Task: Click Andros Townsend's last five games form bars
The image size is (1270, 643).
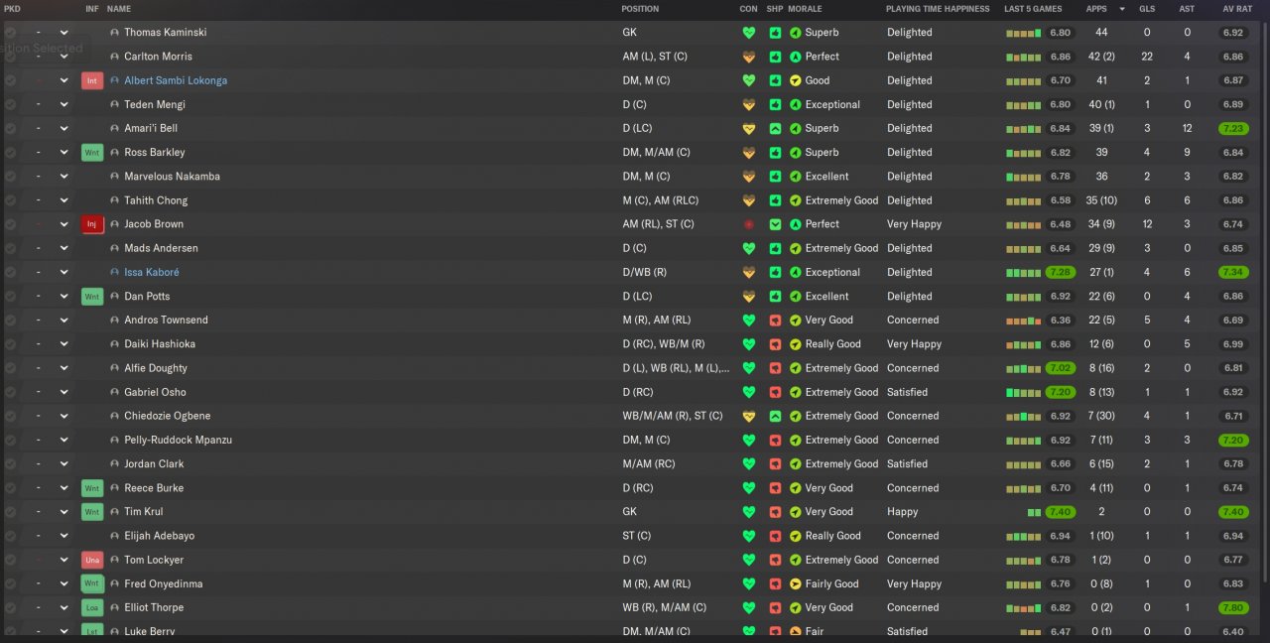Action: 1023,321
